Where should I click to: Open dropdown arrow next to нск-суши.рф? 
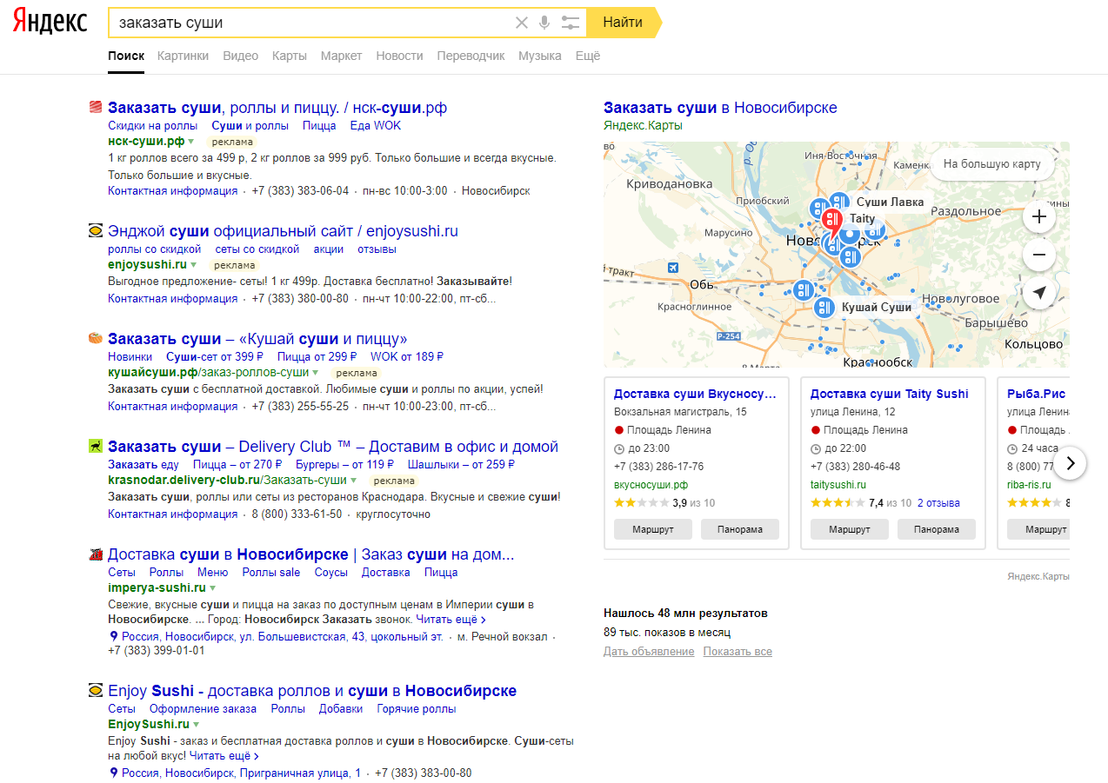click(192, 141)
